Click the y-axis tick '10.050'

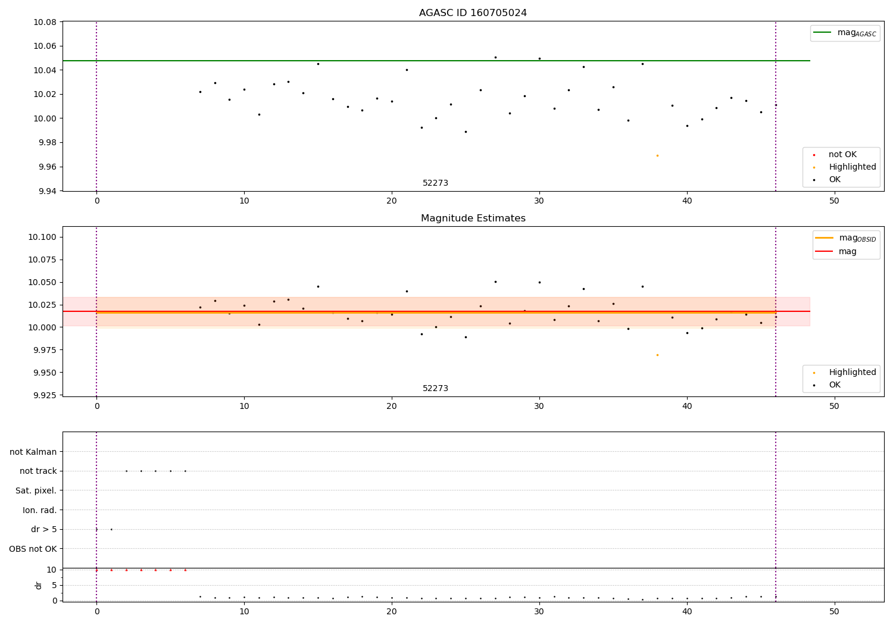[x=42, y=282]
